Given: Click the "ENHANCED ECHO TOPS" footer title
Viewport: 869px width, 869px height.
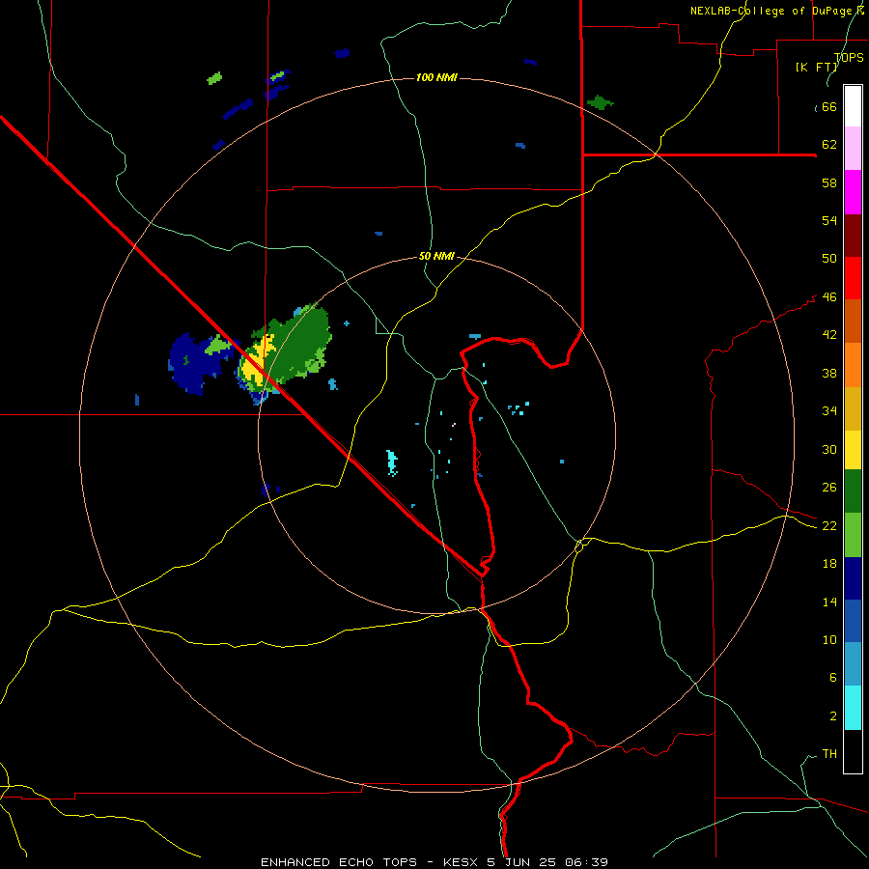Looking at the screenshot, I should pos(339,862).
